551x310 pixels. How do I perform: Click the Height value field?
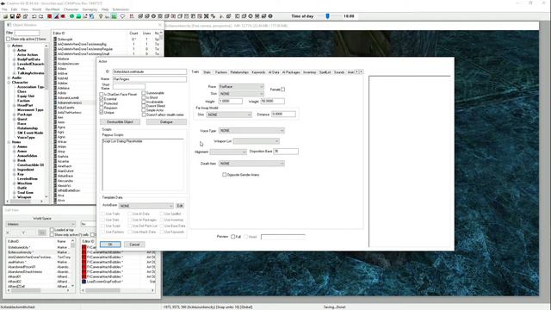pos(230,102)
